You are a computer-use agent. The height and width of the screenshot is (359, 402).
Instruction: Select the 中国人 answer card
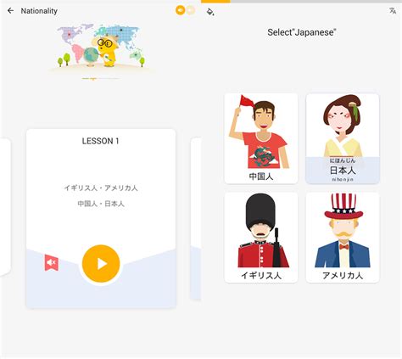coord(261,138)
